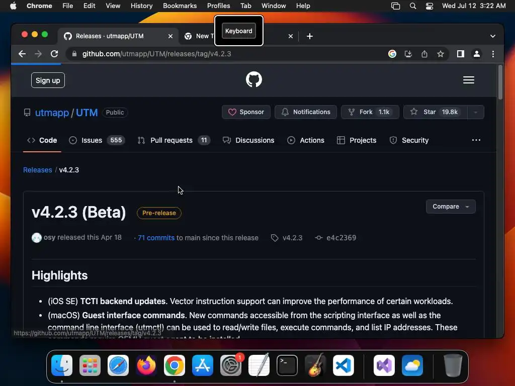Click the Notifications button
This screenshot has width=515, height=386.
[x=305, y=112]
